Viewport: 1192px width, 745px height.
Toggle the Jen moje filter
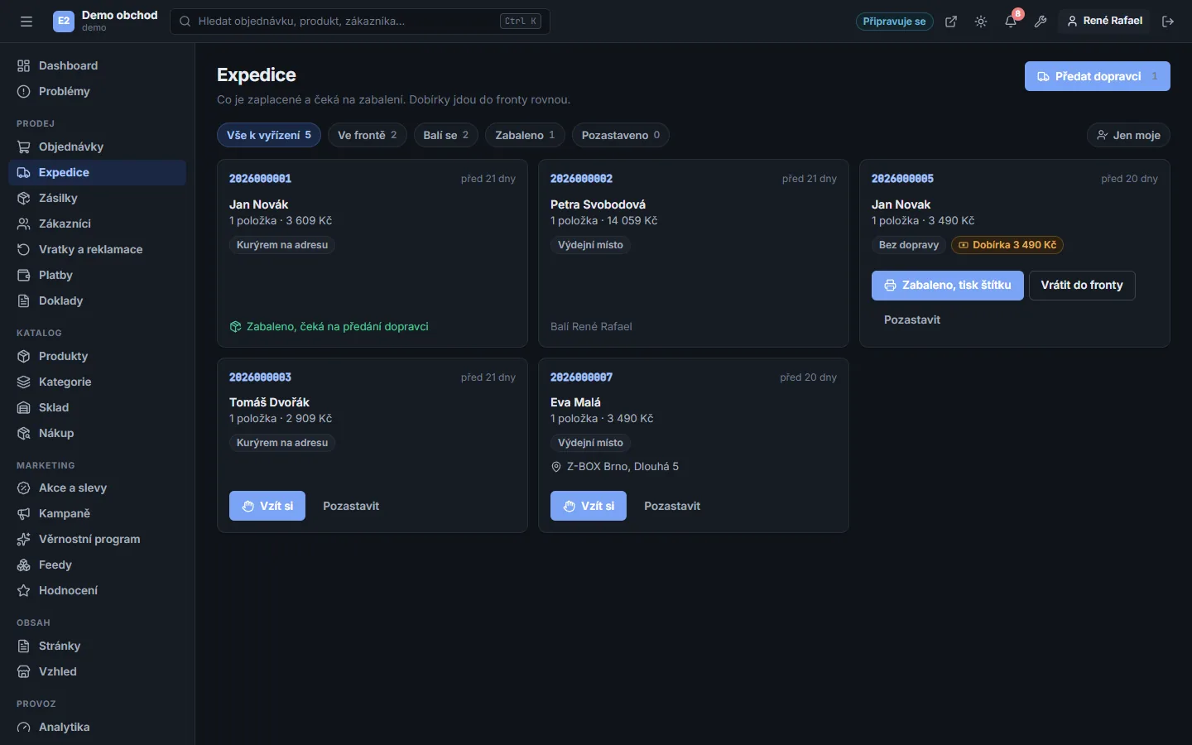tap(1128, 135)
